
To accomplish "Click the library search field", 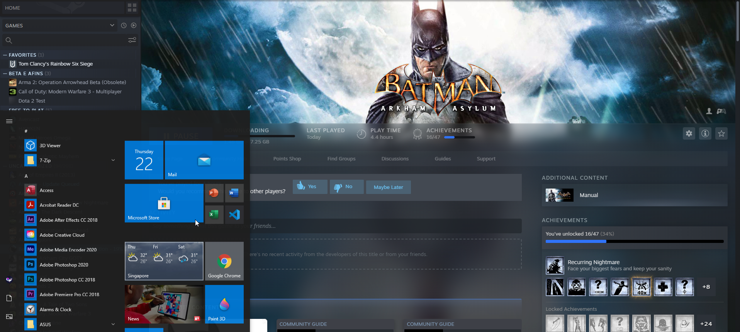I will [x=66, y=40].
